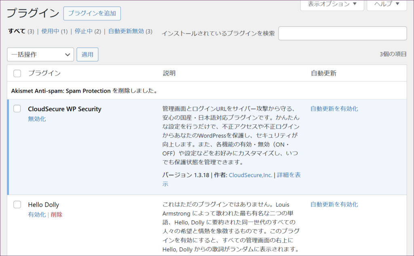Image resolution: width=414 pixels, height=256 pixels.
Task: Open the CloudSecure,Inc. author link
Action: coord(250,175)
